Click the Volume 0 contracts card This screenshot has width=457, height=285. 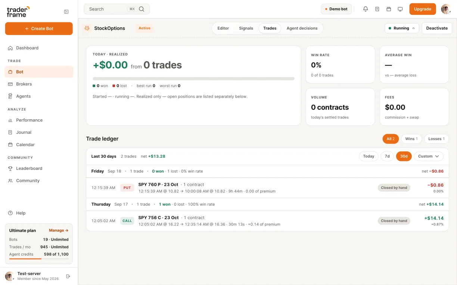click(x=340, y=107)
